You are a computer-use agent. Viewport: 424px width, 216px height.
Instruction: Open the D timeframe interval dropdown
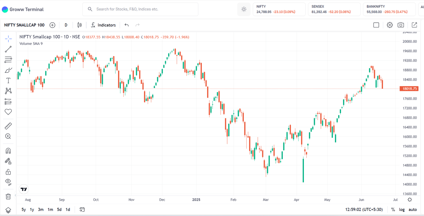point(66,25)
